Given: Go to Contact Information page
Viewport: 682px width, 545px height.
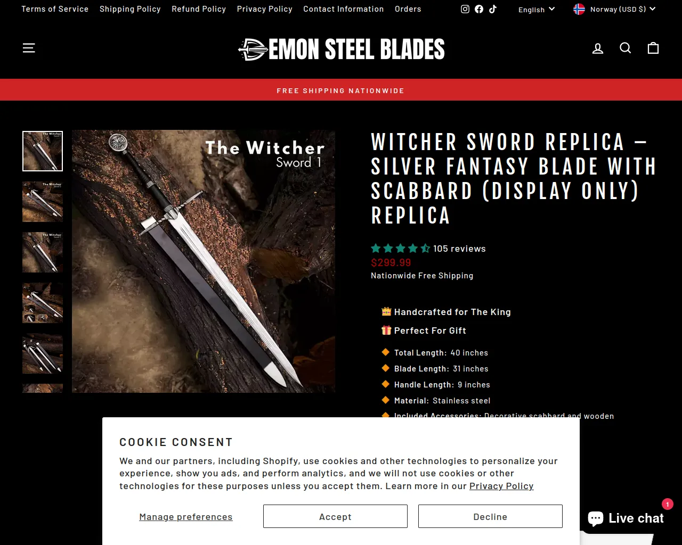Looking at the screenshot, I should 344,9.
